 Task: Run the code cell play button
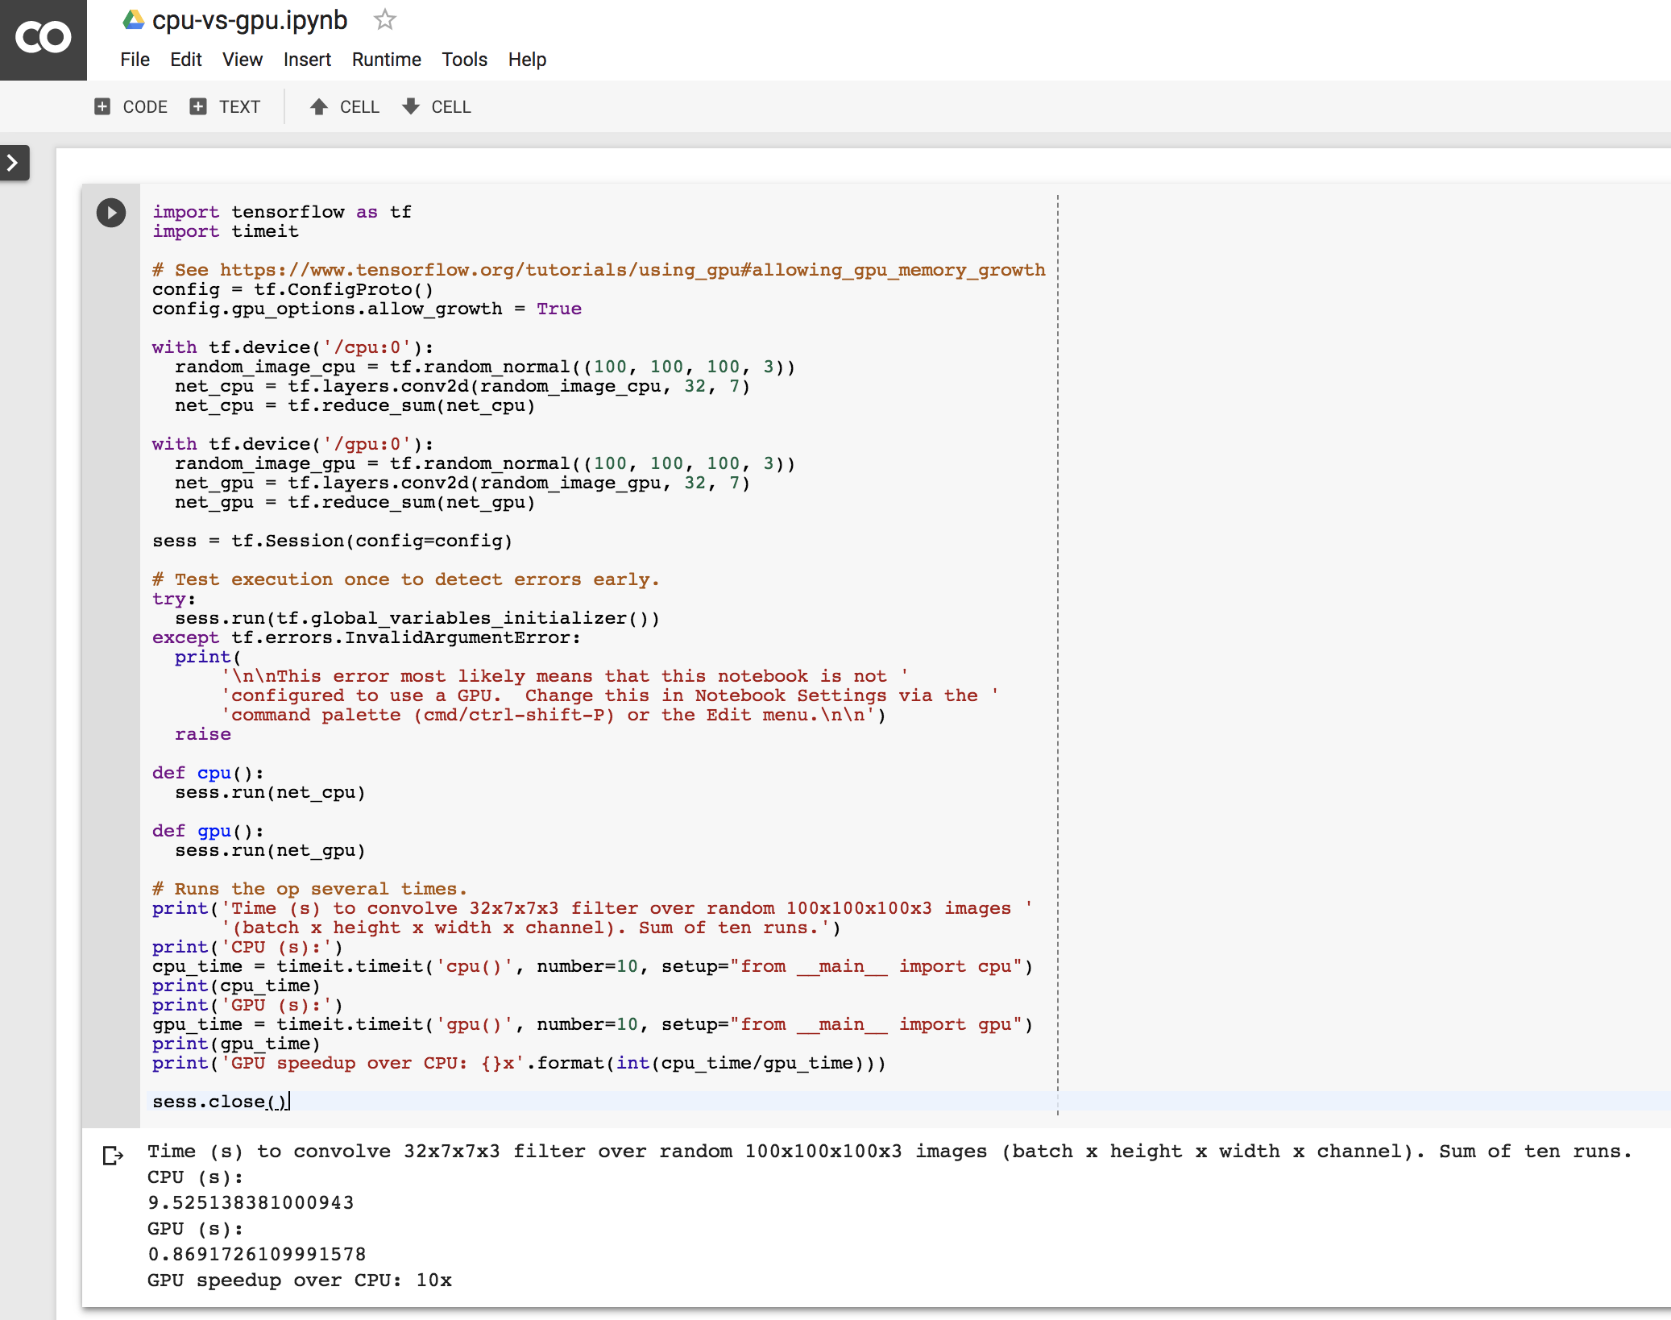[111, 213]
